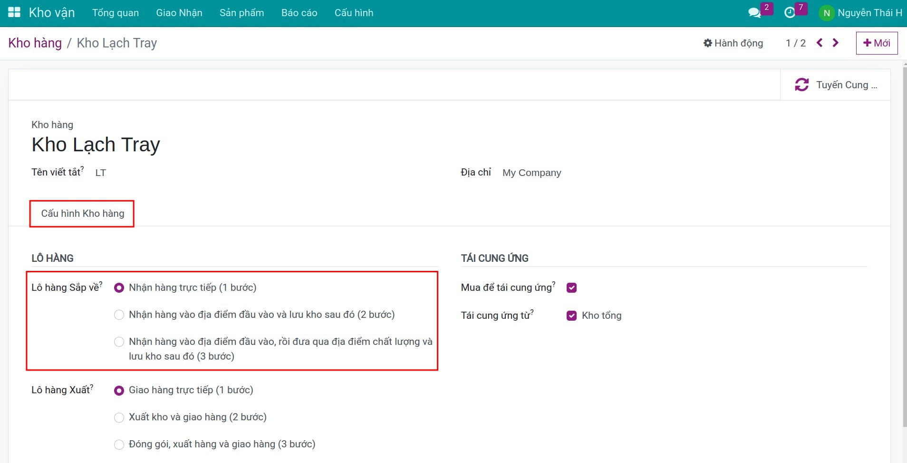The height and width of the screenshot is (463, 907).
Task: Click the page vertical scrollbar
Action: pyautogui.click(x=904, y=247)
